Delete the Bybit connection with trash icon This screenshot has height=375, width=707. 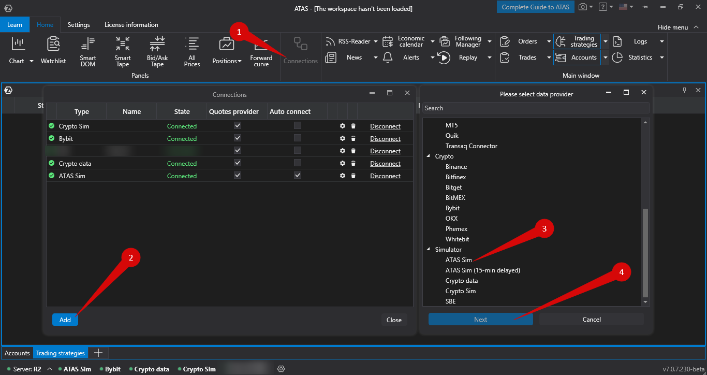tap(353, 138)
